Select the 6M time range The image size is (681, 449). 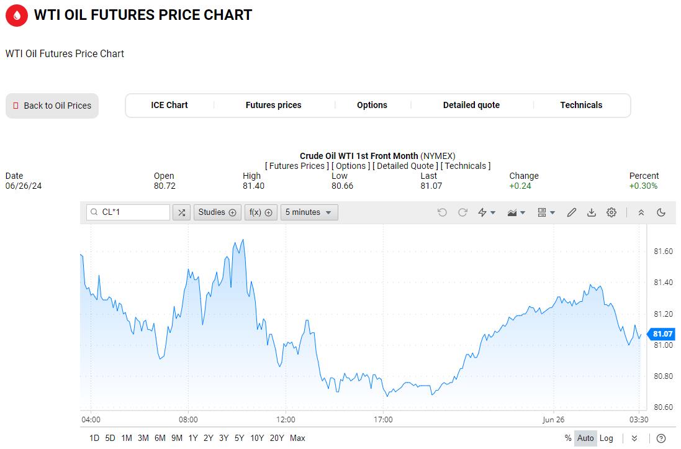(160, 438)
